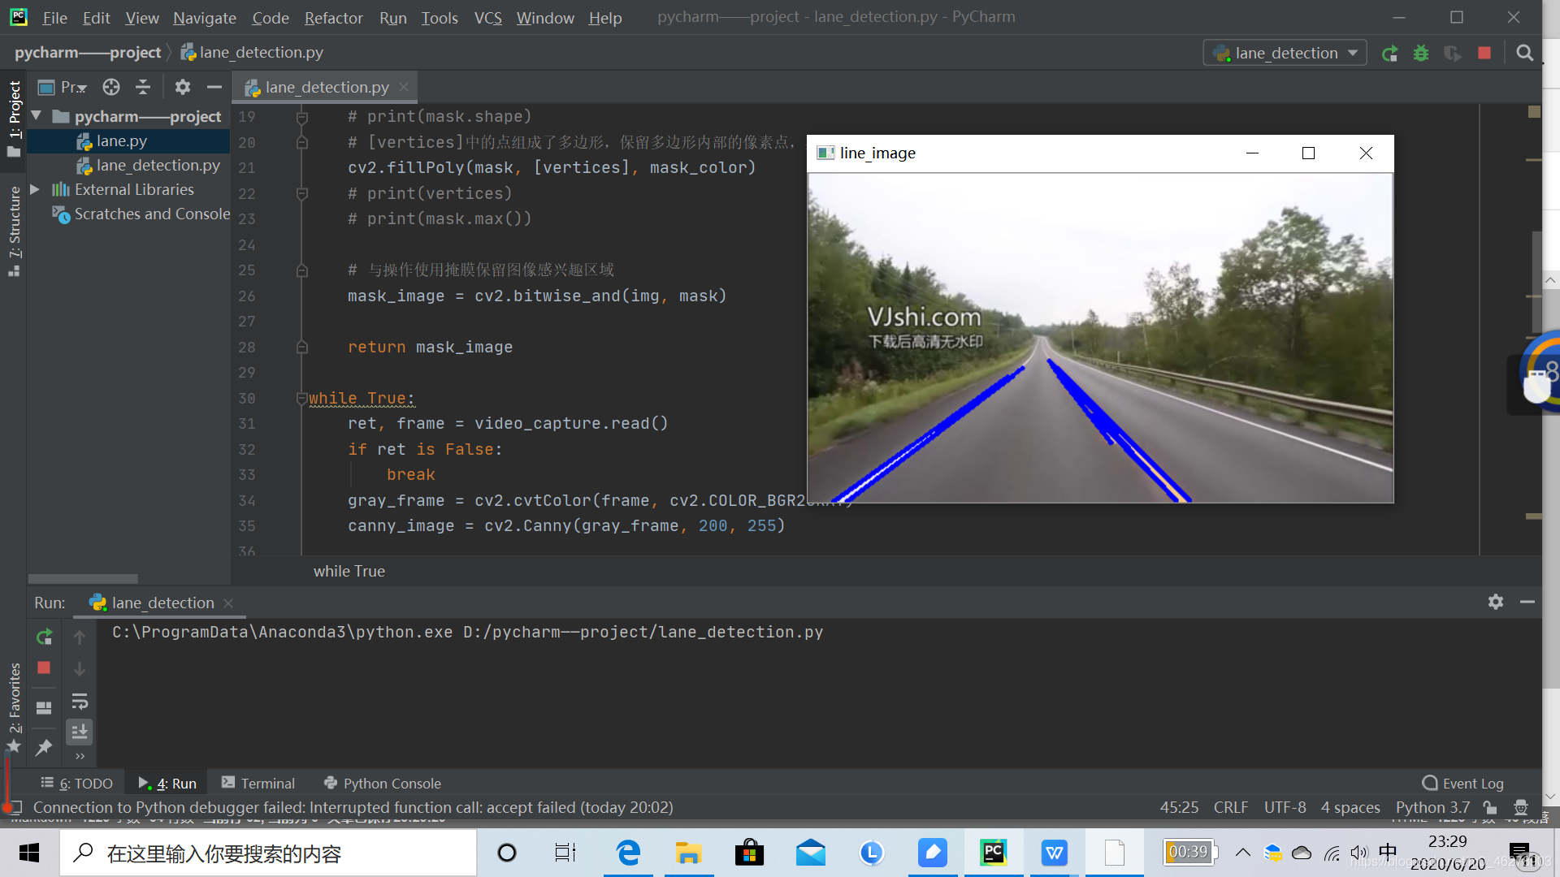This screenshot has width=1560, height=877.
Task: Click restore layout icon in Run panel
Action: pos(44,707)
